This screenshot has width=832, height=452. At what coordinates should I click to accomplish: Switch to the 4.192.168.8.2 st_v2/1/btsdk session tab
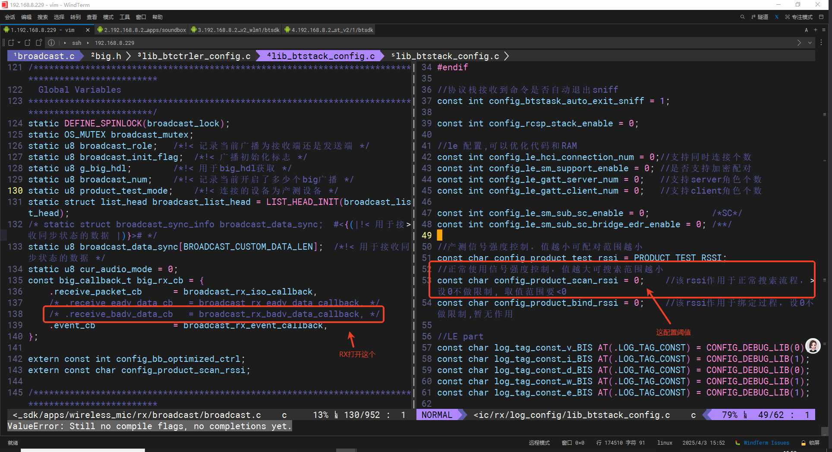tap(329, 30)
